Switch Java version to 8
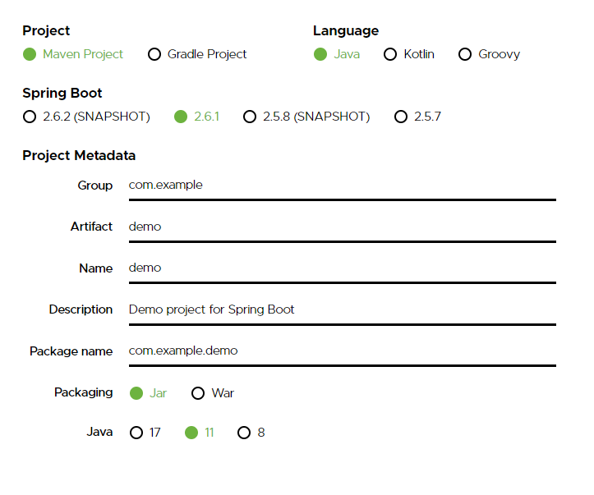594x495 pixels. pyautogui.click(x=244, y=433)
